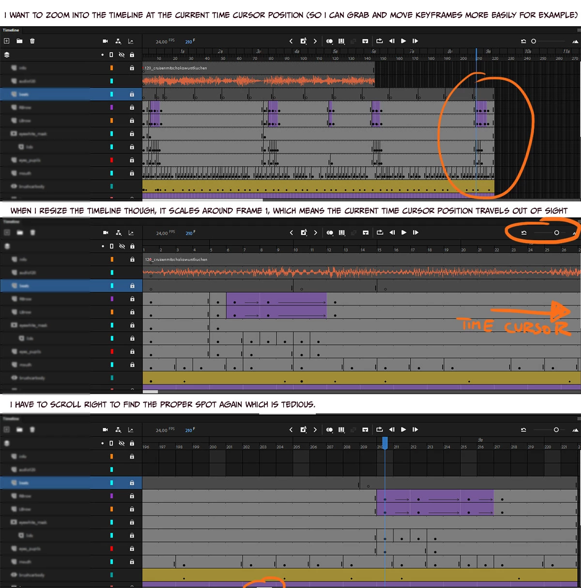Toggle edit multiple frames in the 1s–11s timeline
The image size is (581, 588).
(341, 41)
